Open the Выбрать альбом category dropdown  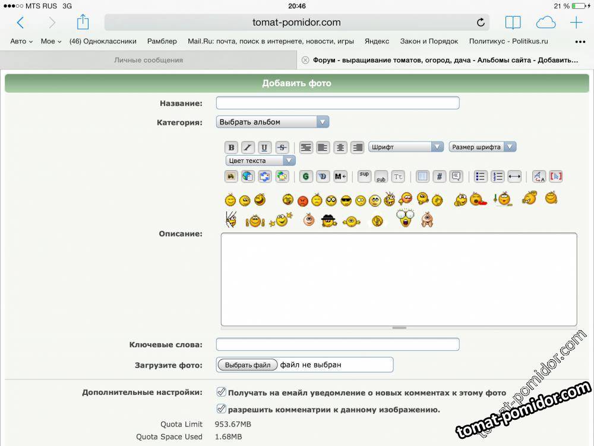coord(272,122)
